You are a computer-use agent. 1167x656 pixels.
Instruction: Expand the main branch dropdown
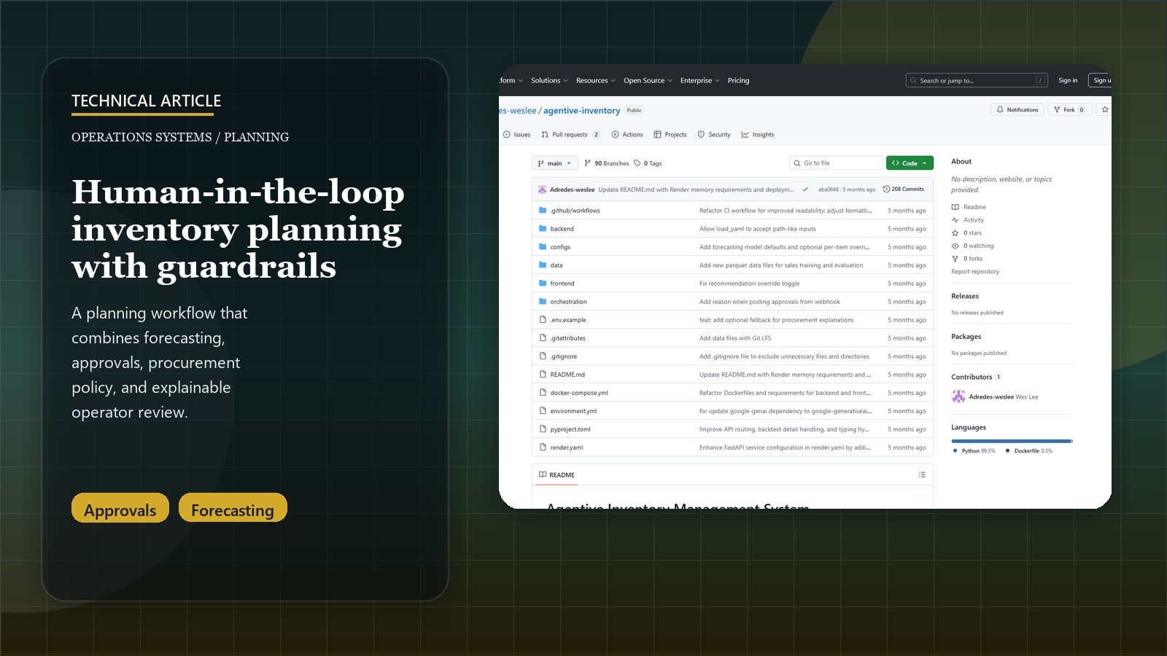(x=554, y=163)
